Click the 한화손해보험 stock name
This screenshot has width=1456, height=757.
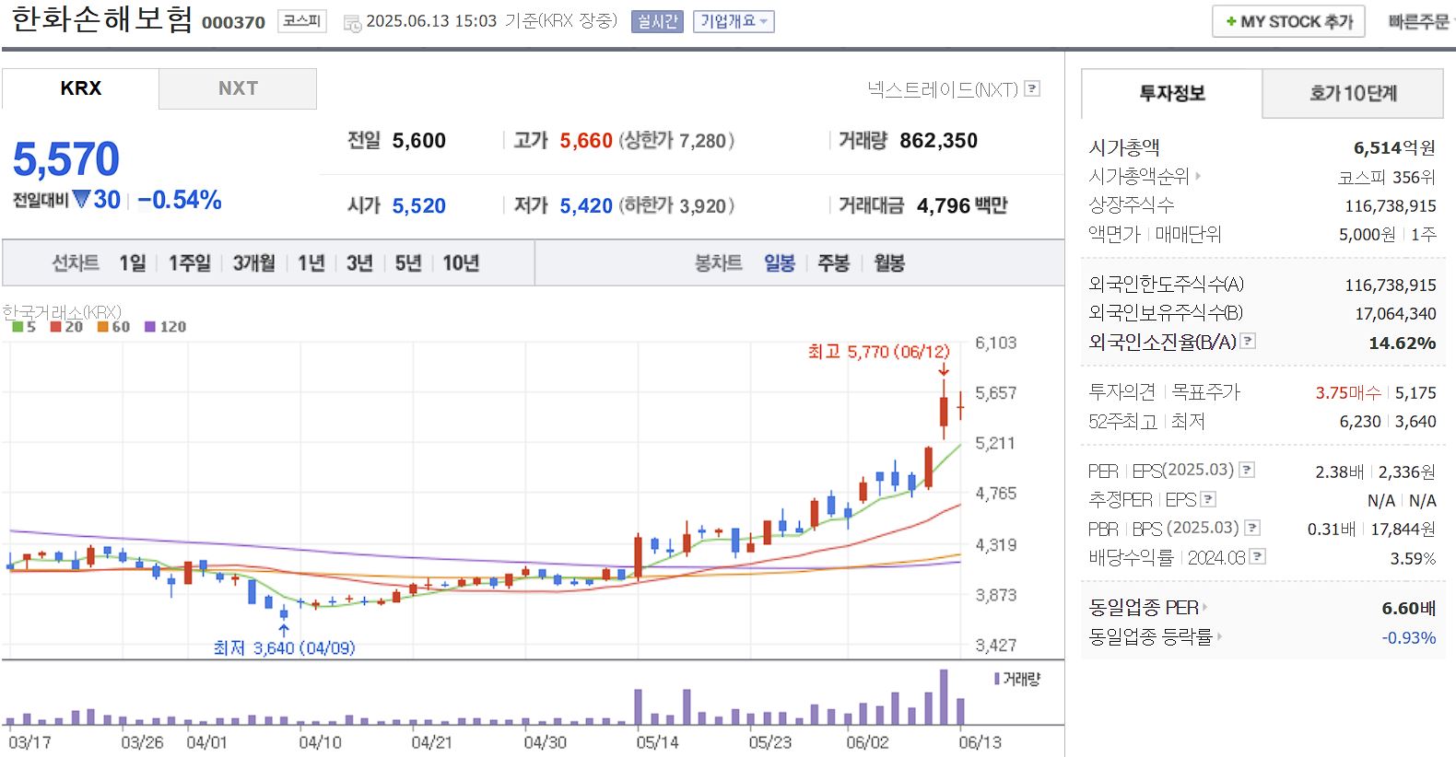[x=101, y=19]
